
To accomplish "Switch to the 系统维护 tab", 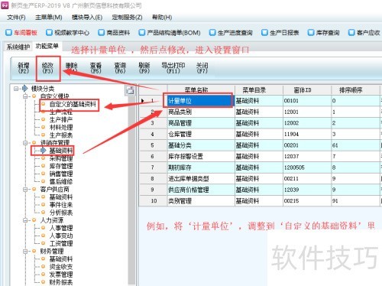I will [18, 47].
